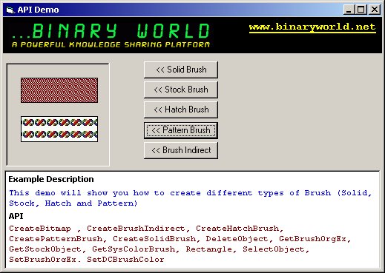Click the GetStockObject API name
This screenshot has height=273, width=385.
[x=45, y=249]
